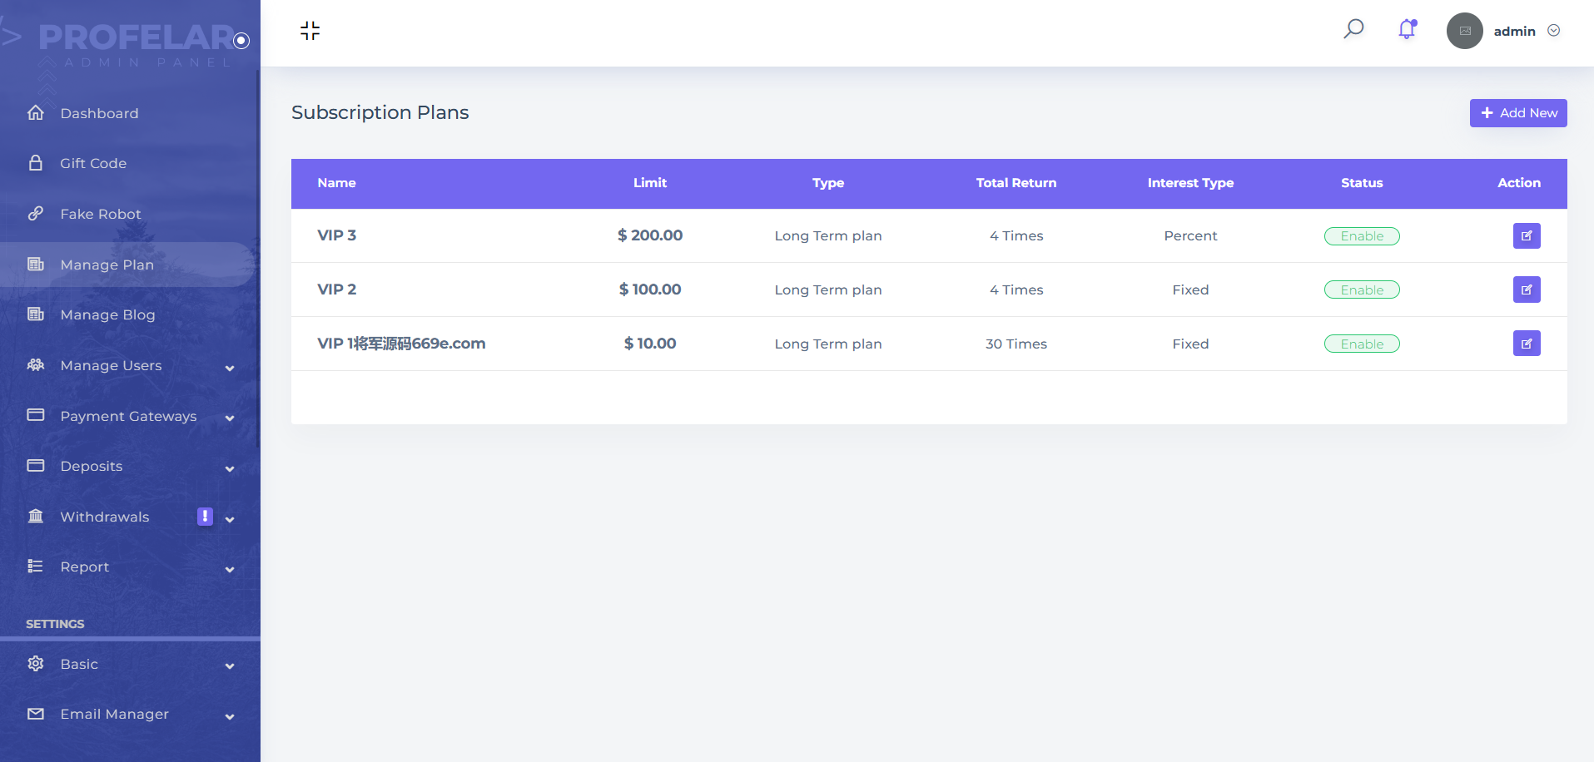Edit the VIP 1 plan via pencil icon
Screen dimensions: 1594x762
[x=1526, y=343]
